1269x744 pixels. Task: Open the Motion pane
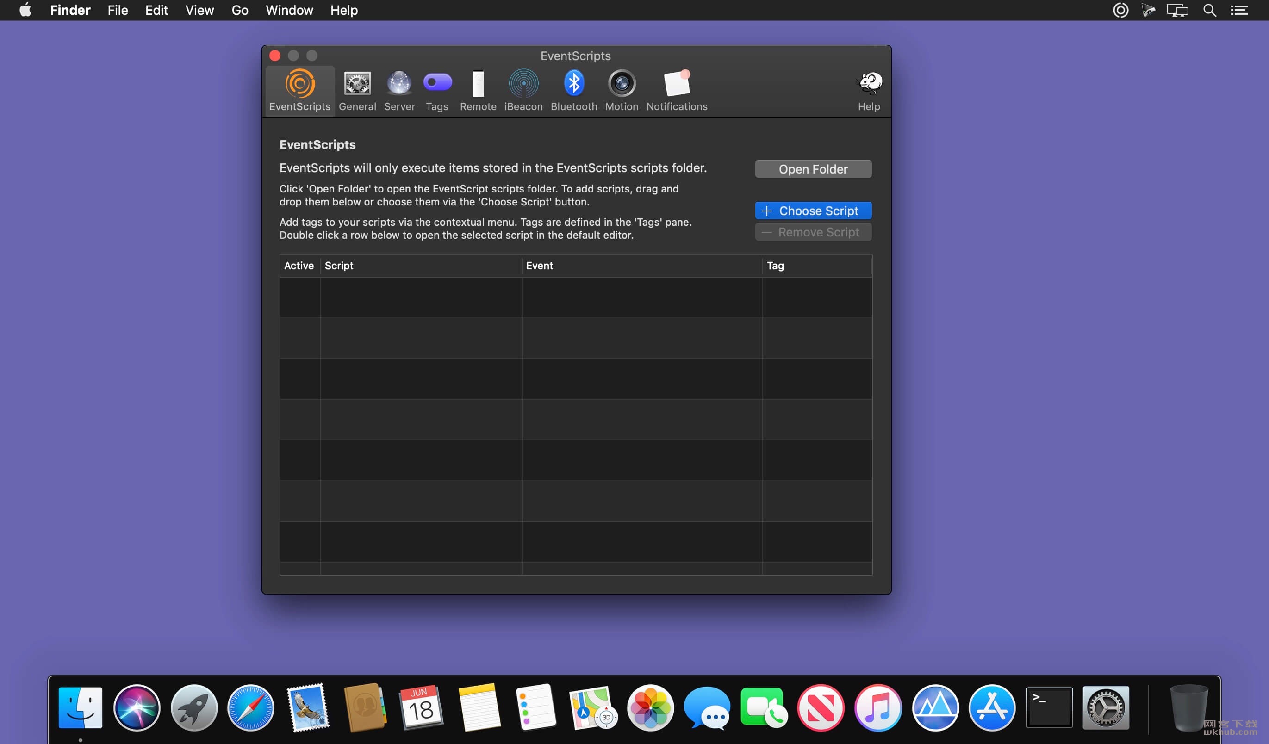(622, 91)
